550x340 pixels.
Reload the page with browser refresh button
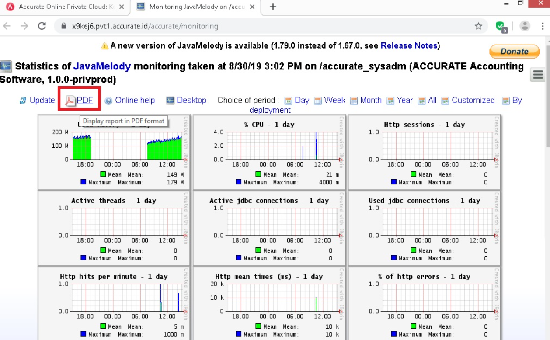[x=42, y=26]
